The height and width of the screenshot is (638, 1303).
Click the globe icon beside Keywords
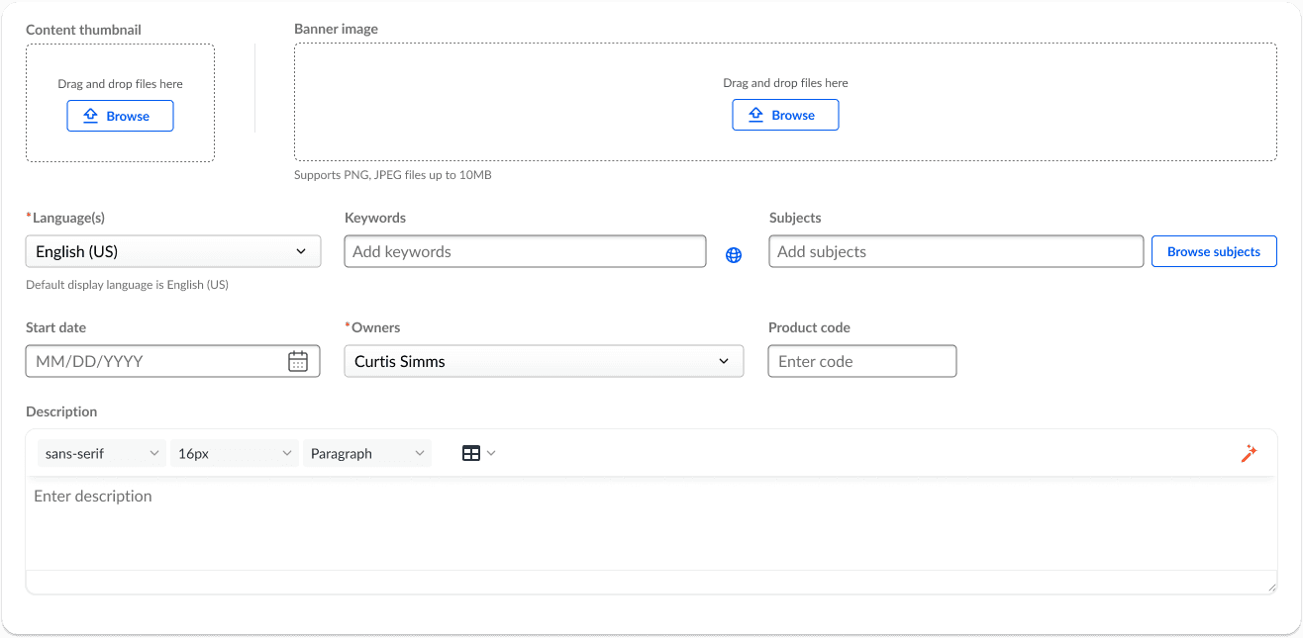click(x=734, y=255)
